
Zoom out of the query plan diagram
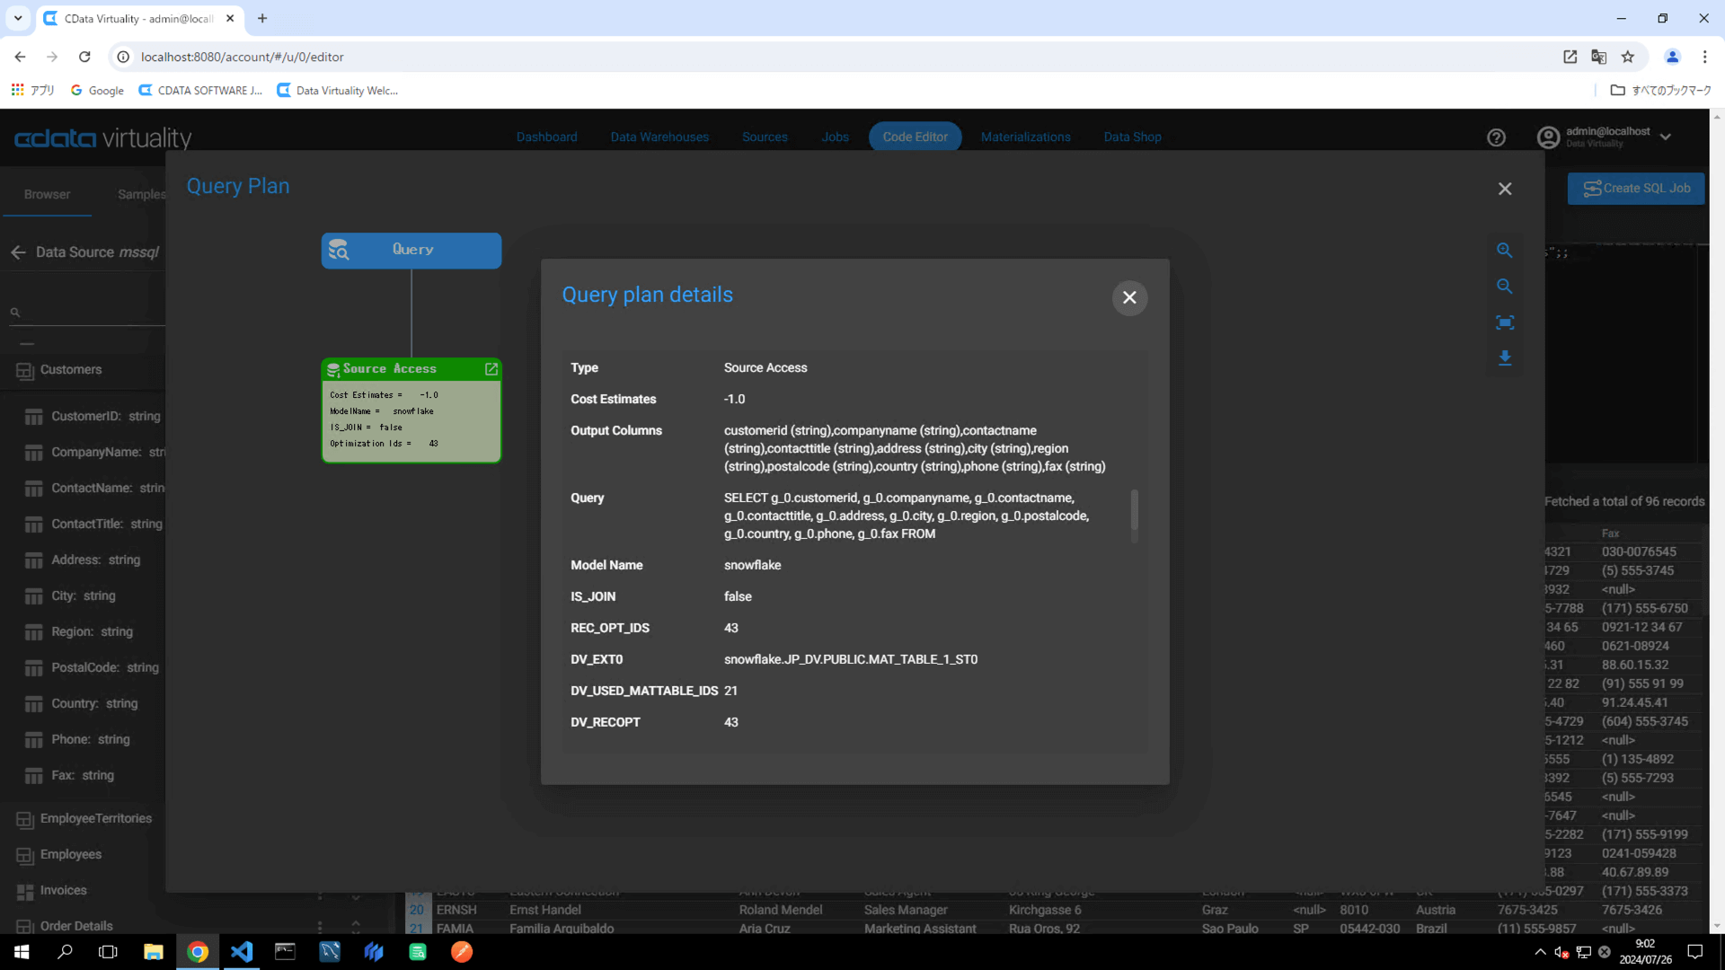1504,287
